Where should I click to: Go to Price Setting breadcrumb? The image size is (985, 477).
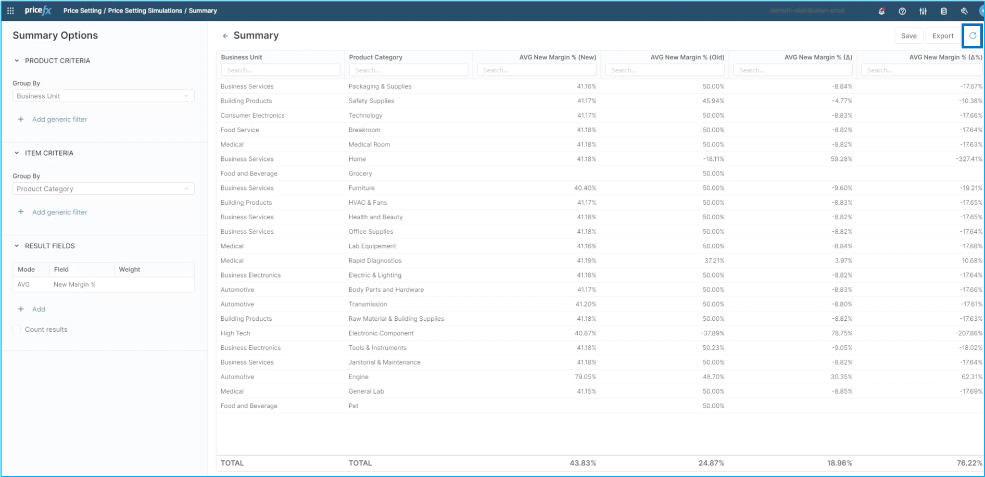[x=82, y=10]
